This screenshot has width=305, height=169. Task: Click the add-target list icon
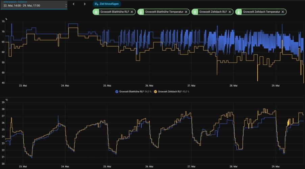pos(96,4)
